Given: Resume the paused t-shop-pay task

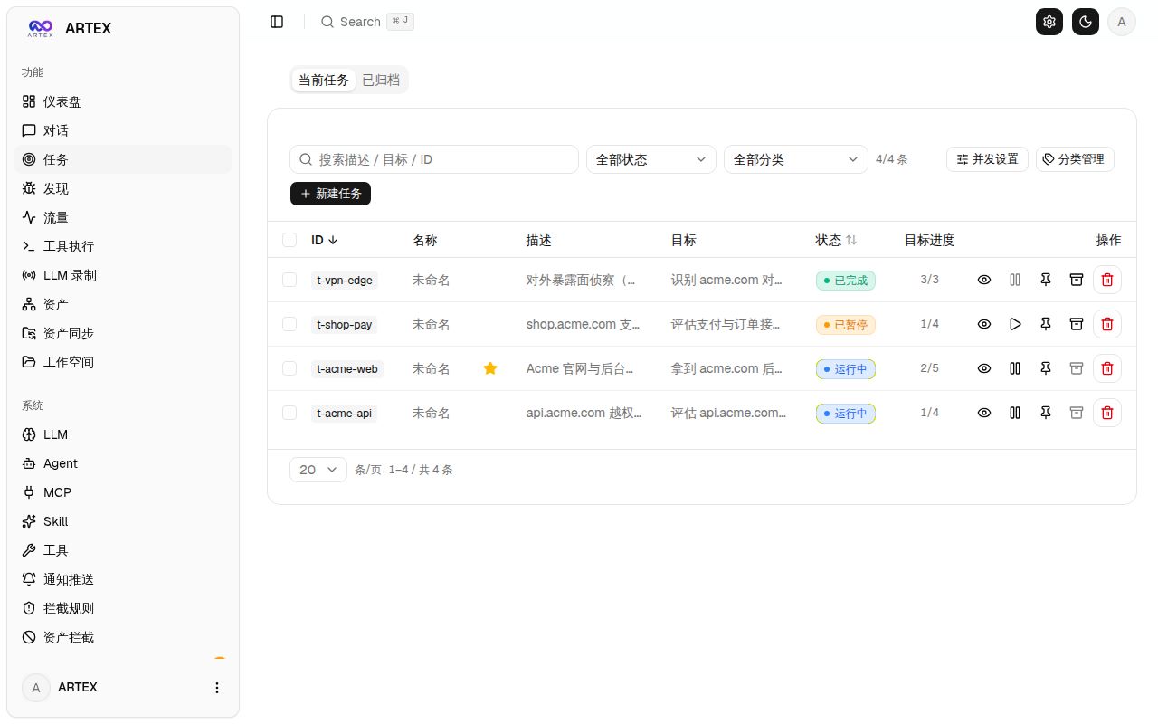Looking at the screenshot, I should click(x=1015, y=324).
